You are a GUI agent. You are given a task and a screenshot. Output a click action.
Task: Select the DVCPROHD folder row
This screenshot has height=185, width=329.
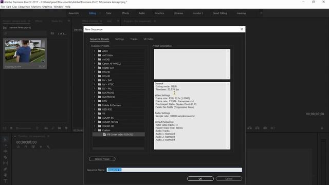point(119,97)
